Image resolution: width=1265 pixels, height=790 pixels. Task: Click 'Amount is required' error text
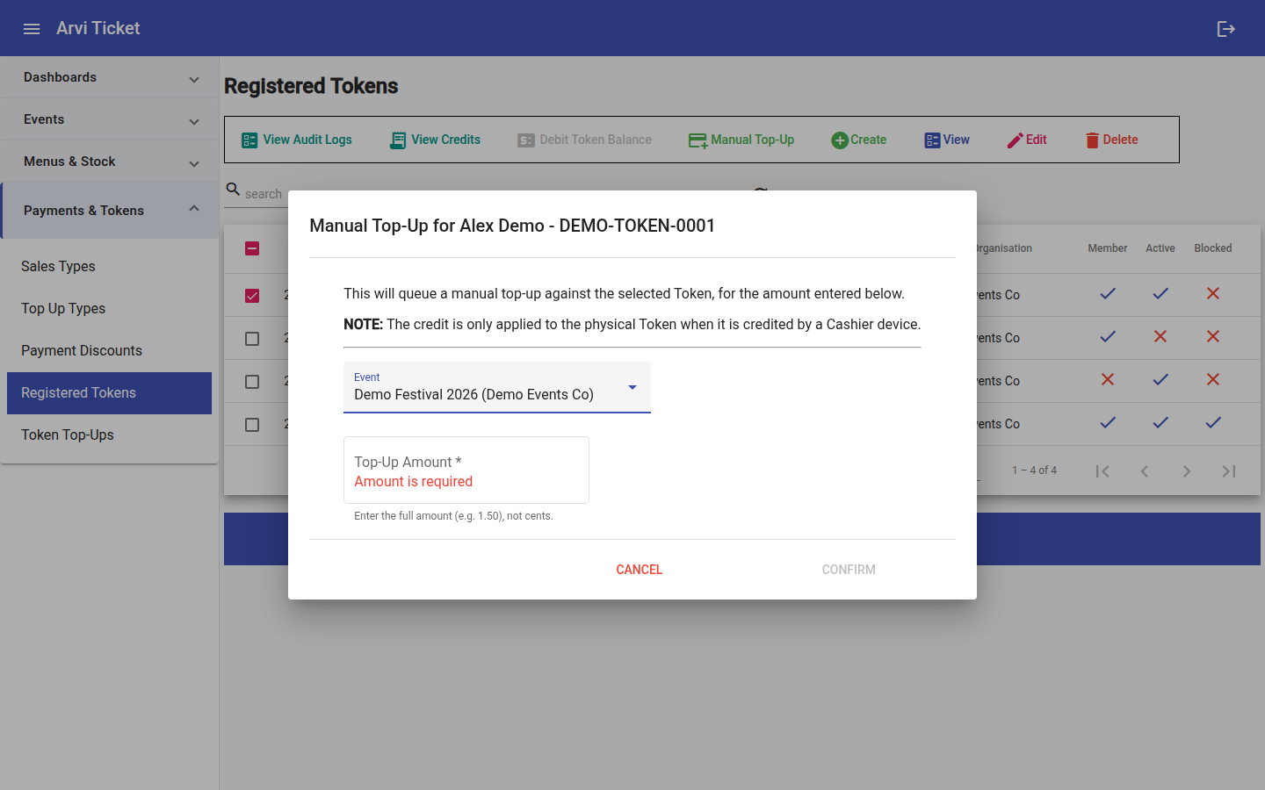pos(414,481)
